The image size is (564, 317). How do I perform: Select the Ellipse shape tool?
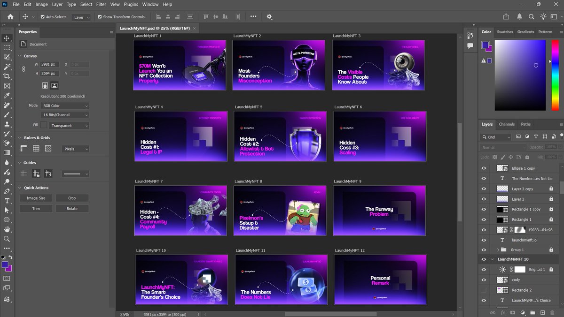(x=7, y=220)
